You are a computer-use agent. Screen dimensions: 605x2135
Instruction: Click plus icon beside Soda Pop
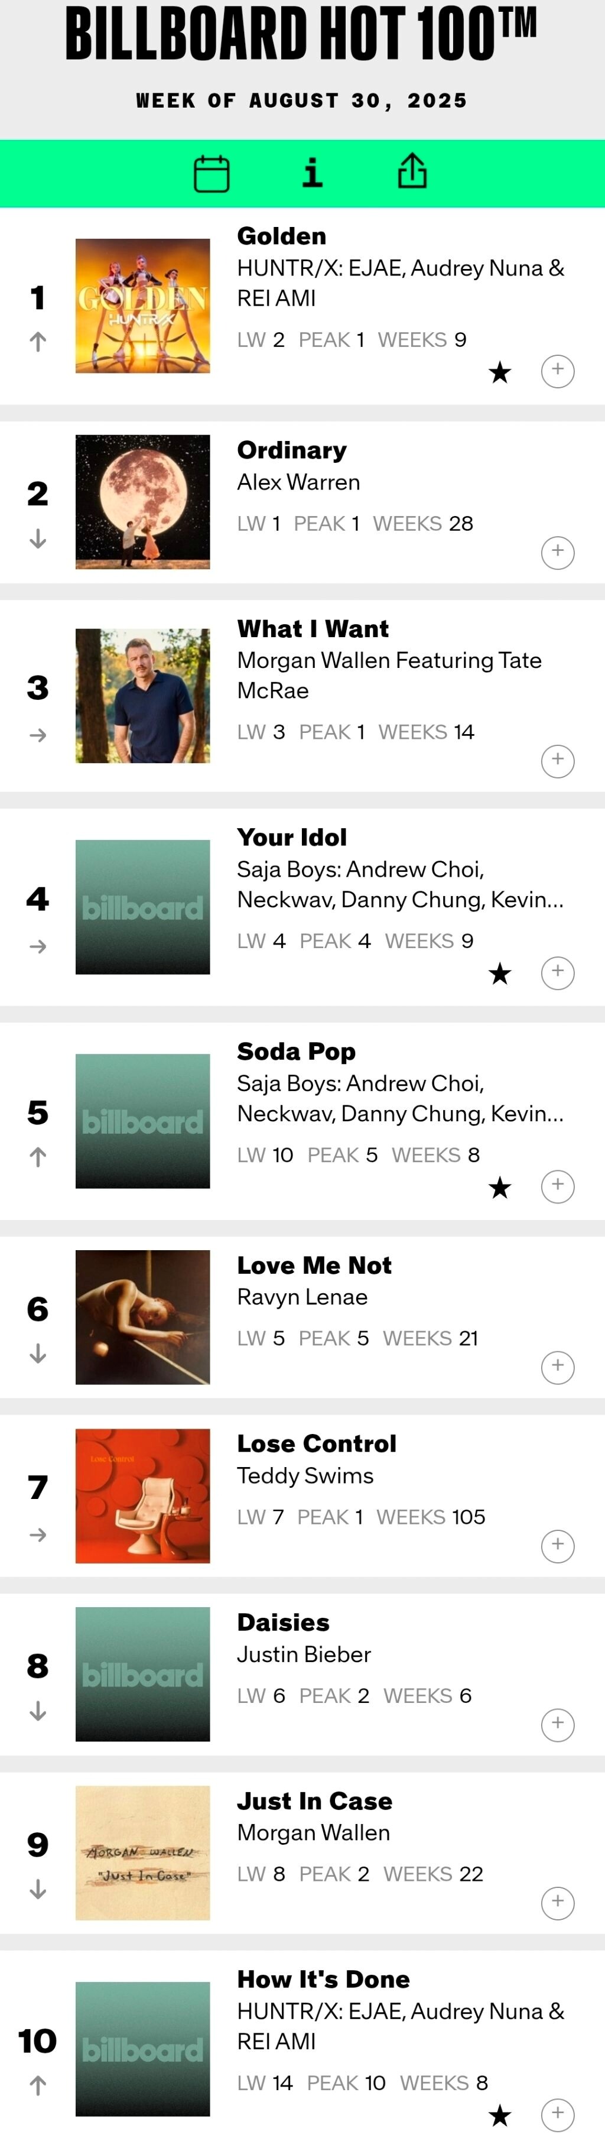click(558, 1186)
